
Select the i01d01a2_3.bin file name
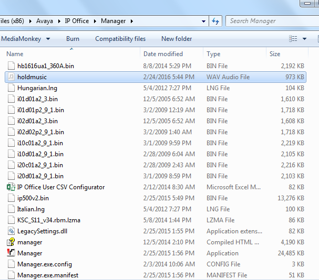click(x=37, y=99)
